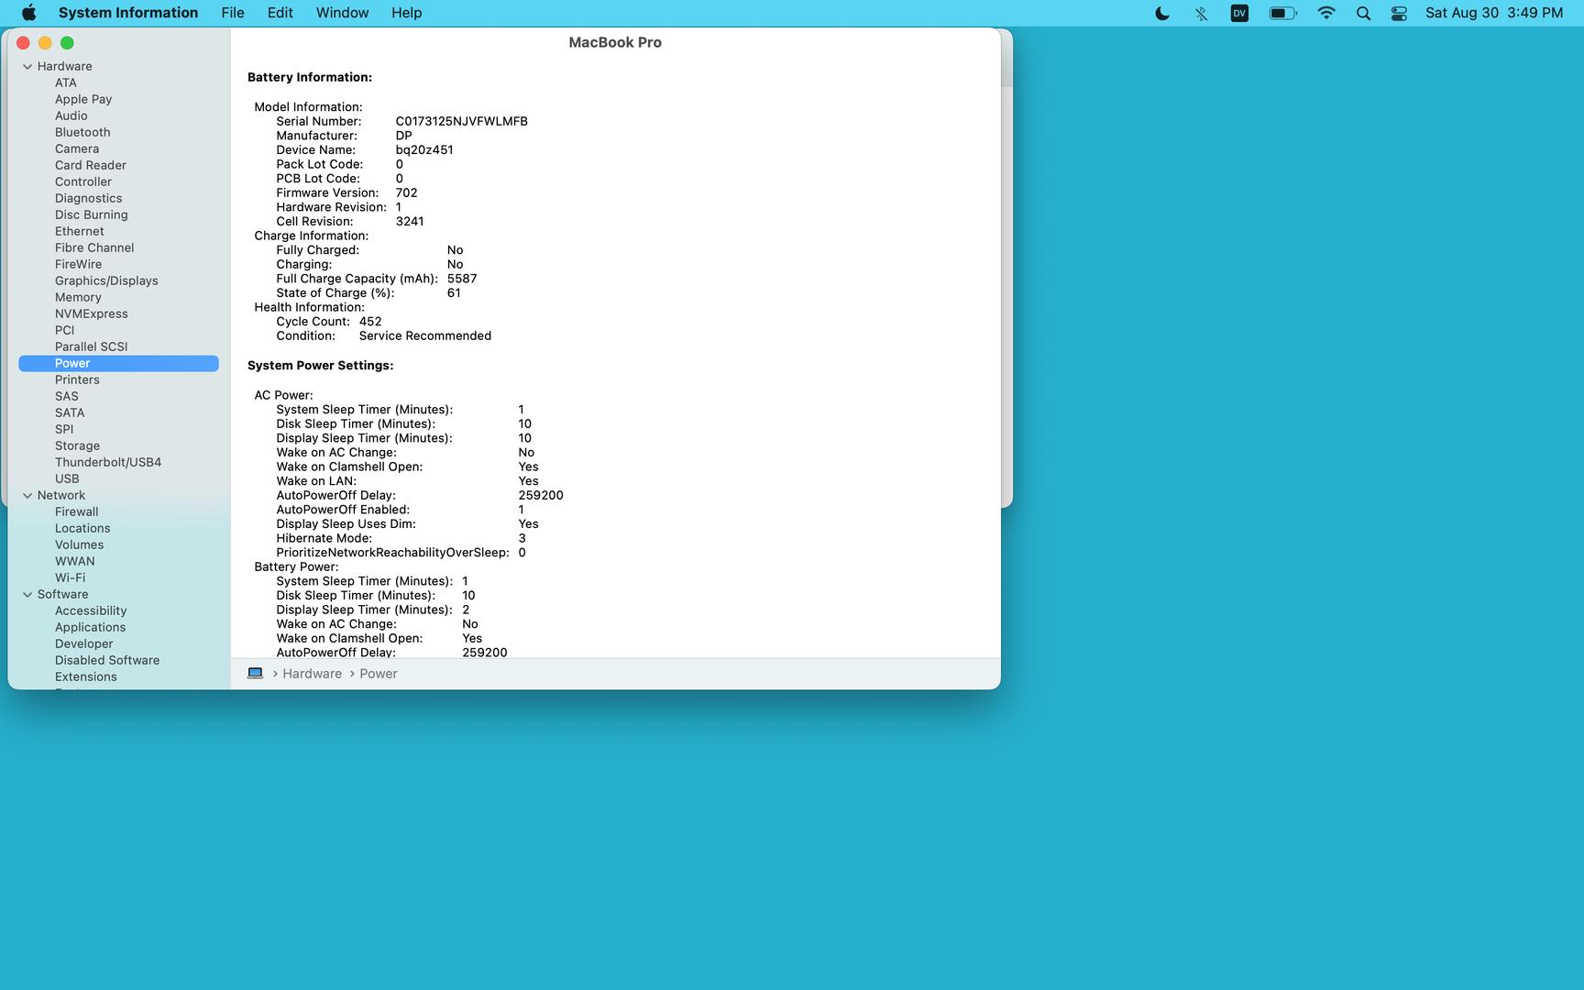
Task: Open Spotlight search magnifier
Action: (x=1363, y=13)
